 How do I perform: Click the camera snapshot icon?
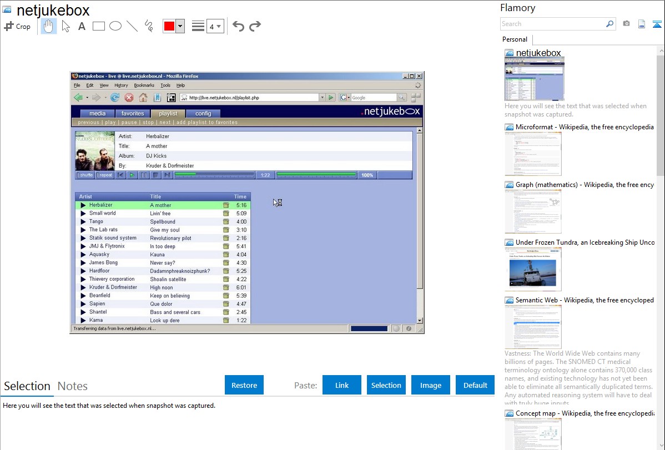point(626,24)
